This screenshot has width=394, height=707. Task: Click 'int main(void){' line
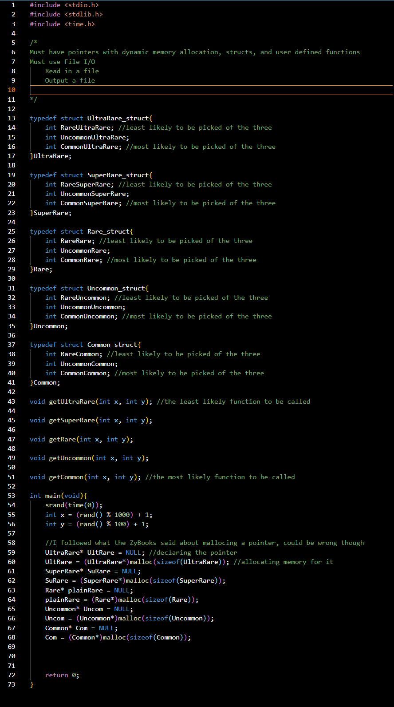pyautogui.click(x=59, y=496)
